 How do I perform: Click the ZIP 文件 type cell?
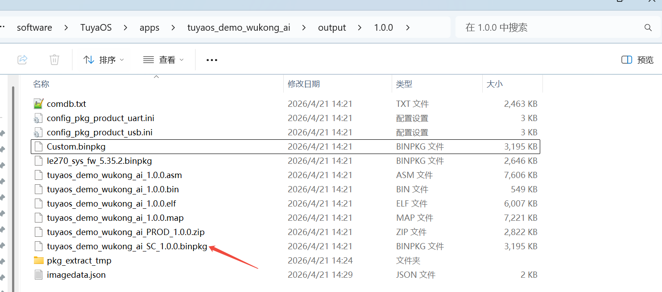411,232
